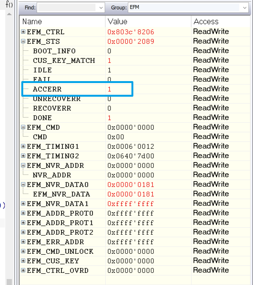The height and width of the screenshot is (285, 253).
Task: Click EFM_STS value 0x0000'2089
Action: click(131, 41)
